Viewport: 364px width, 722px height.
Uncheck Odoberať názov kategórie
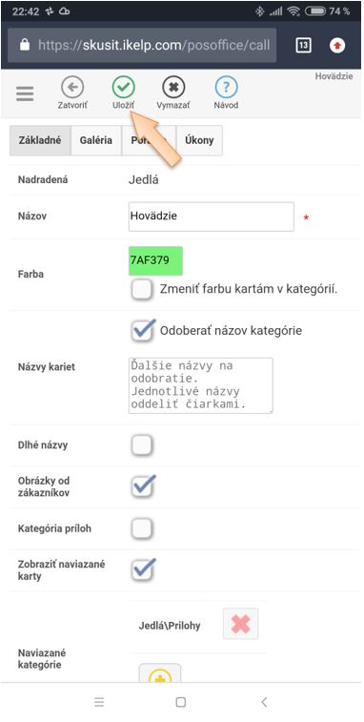coord(142,331)
